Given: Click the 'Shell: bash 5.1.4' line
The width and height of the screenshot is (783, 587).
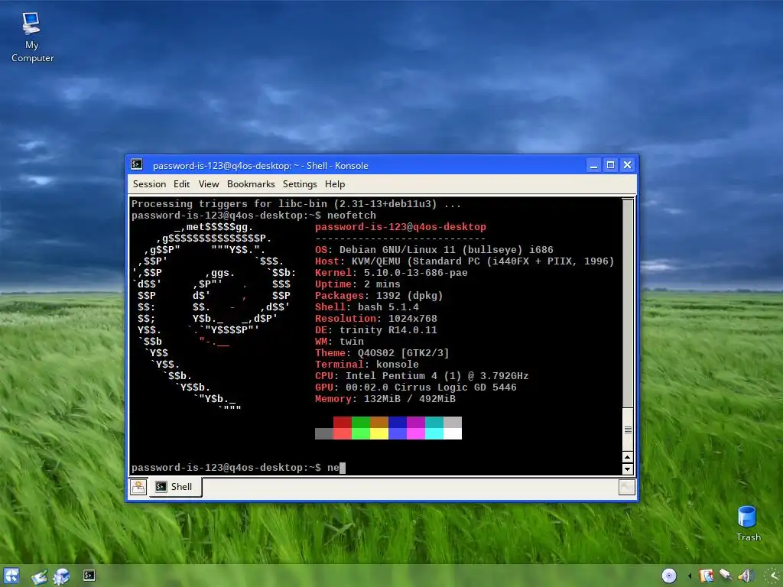Looking at the screenshot, I should click(x=366, y=307).
